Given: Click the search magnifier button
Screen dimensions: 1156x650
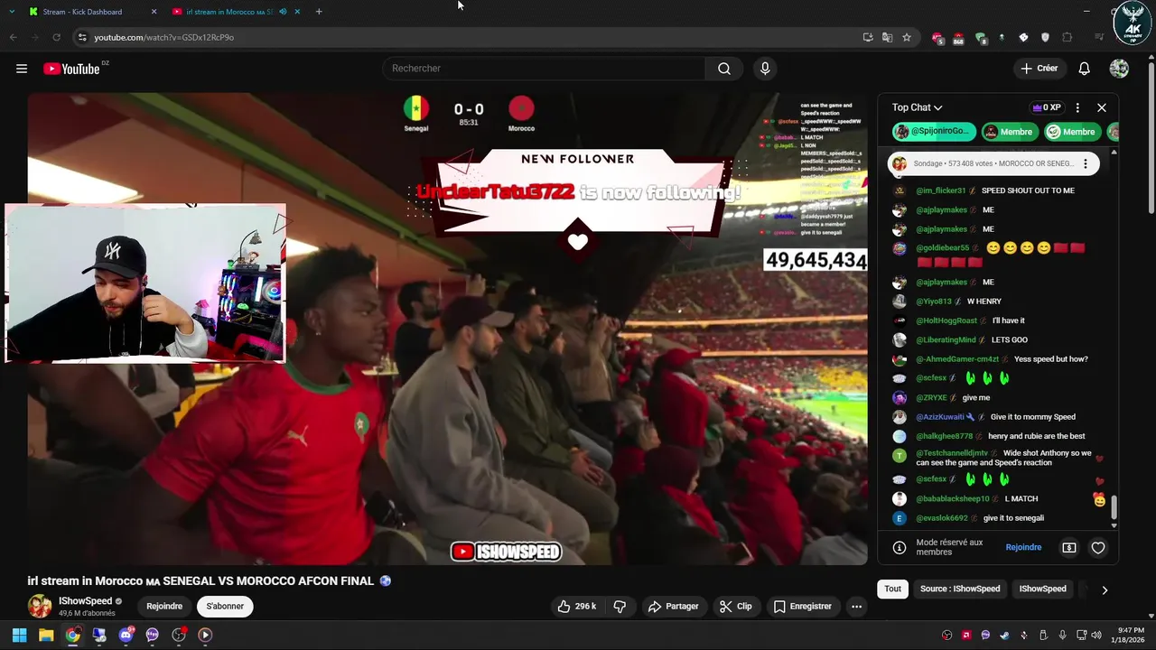Looking at the screenshot, I should point(724,69).
